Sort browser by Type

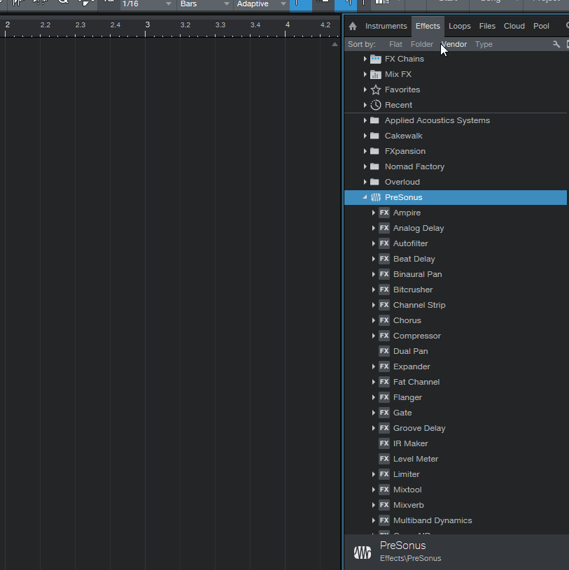click(x=484, y=44)
